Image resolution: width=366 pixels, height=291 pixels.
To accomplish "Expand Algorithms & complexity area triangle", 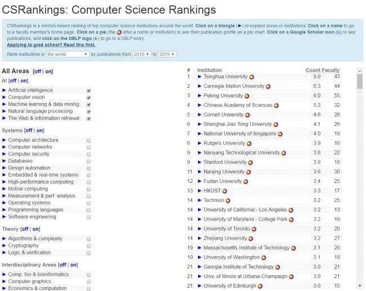I will click(4, 239).
